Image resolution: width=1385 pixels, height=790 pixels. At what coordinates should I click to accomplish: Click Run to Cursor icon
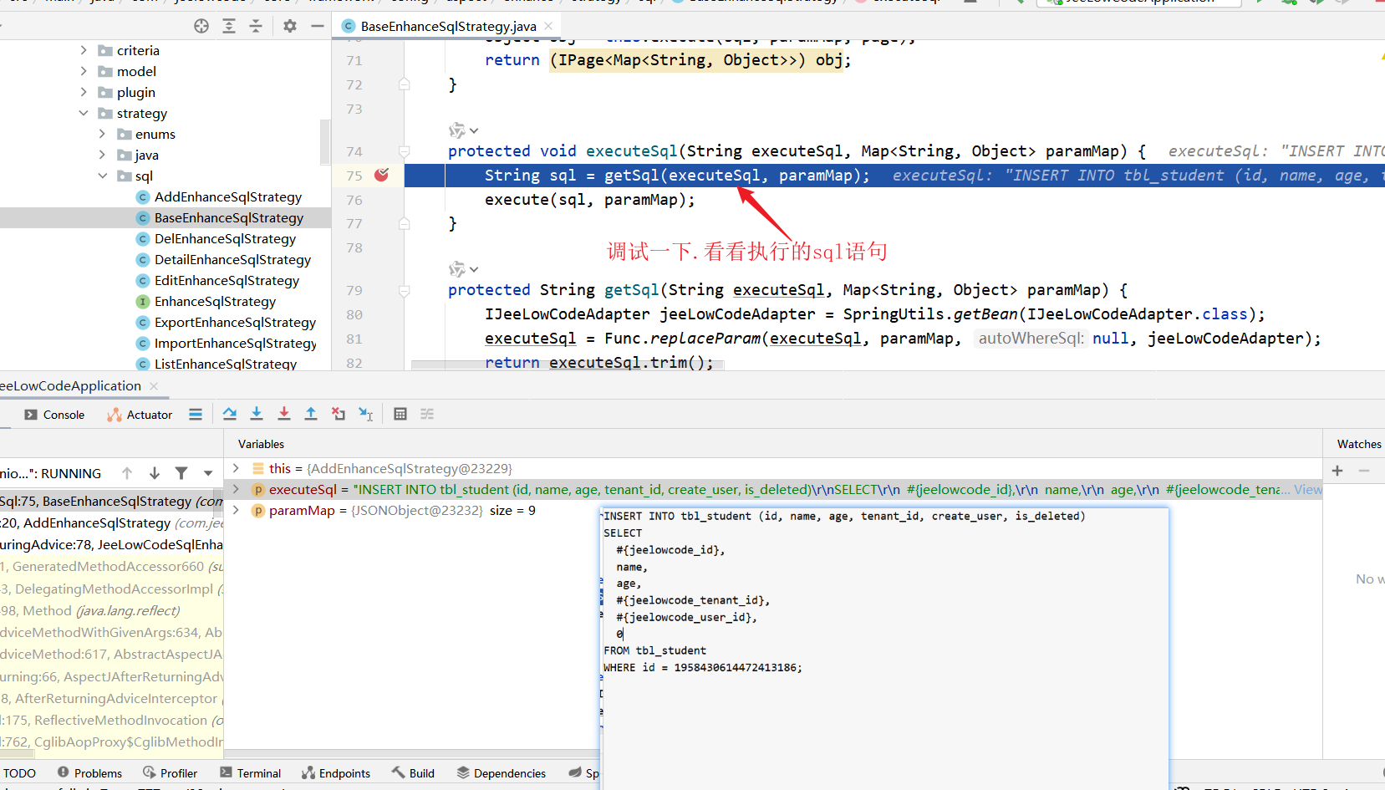point(365,414)
